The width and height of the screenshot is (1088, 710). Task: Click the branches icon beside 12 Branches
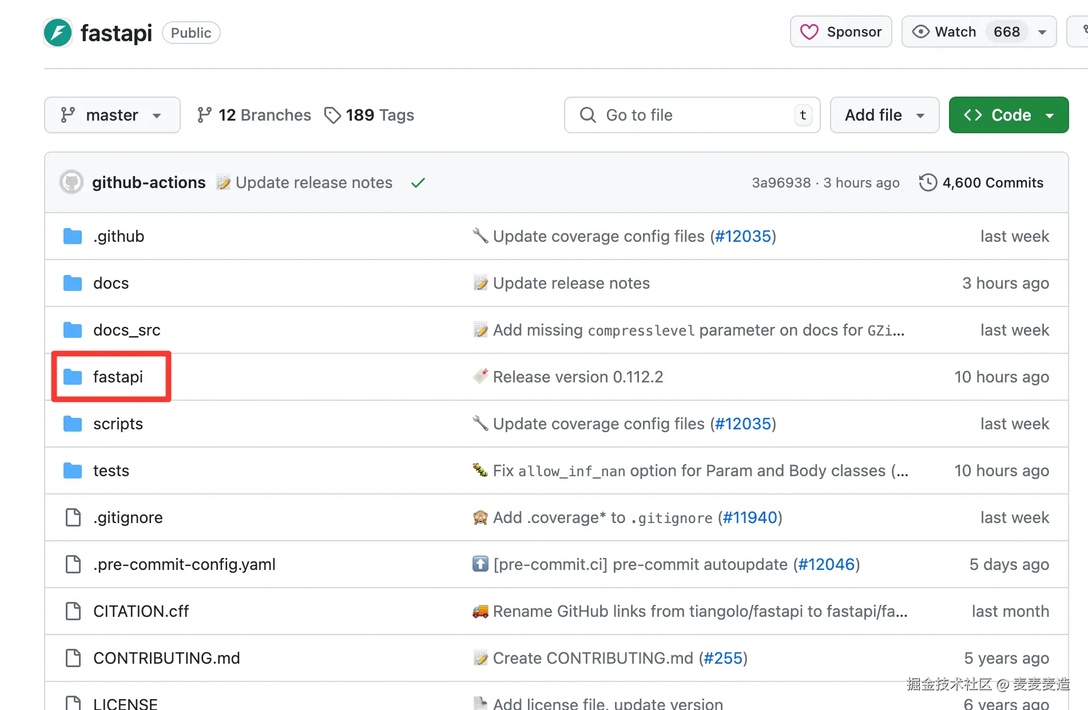coord(204,115)
